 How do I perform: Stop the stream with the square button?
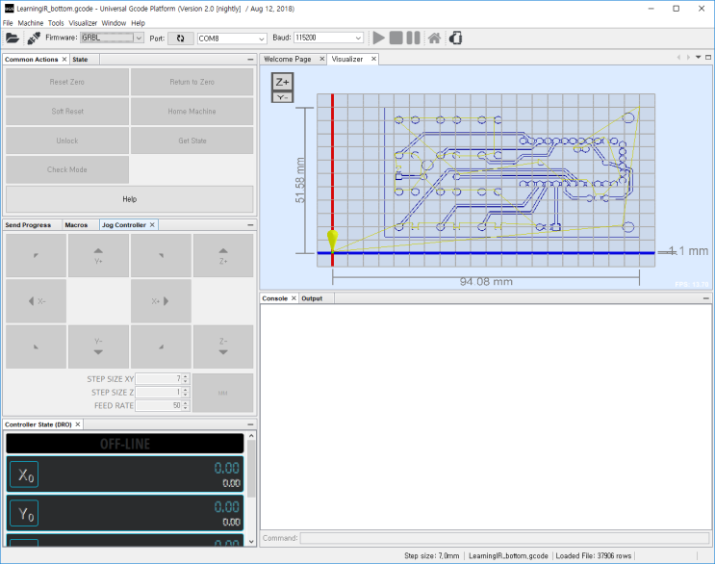pyautogui.click(x=396, y=38)
